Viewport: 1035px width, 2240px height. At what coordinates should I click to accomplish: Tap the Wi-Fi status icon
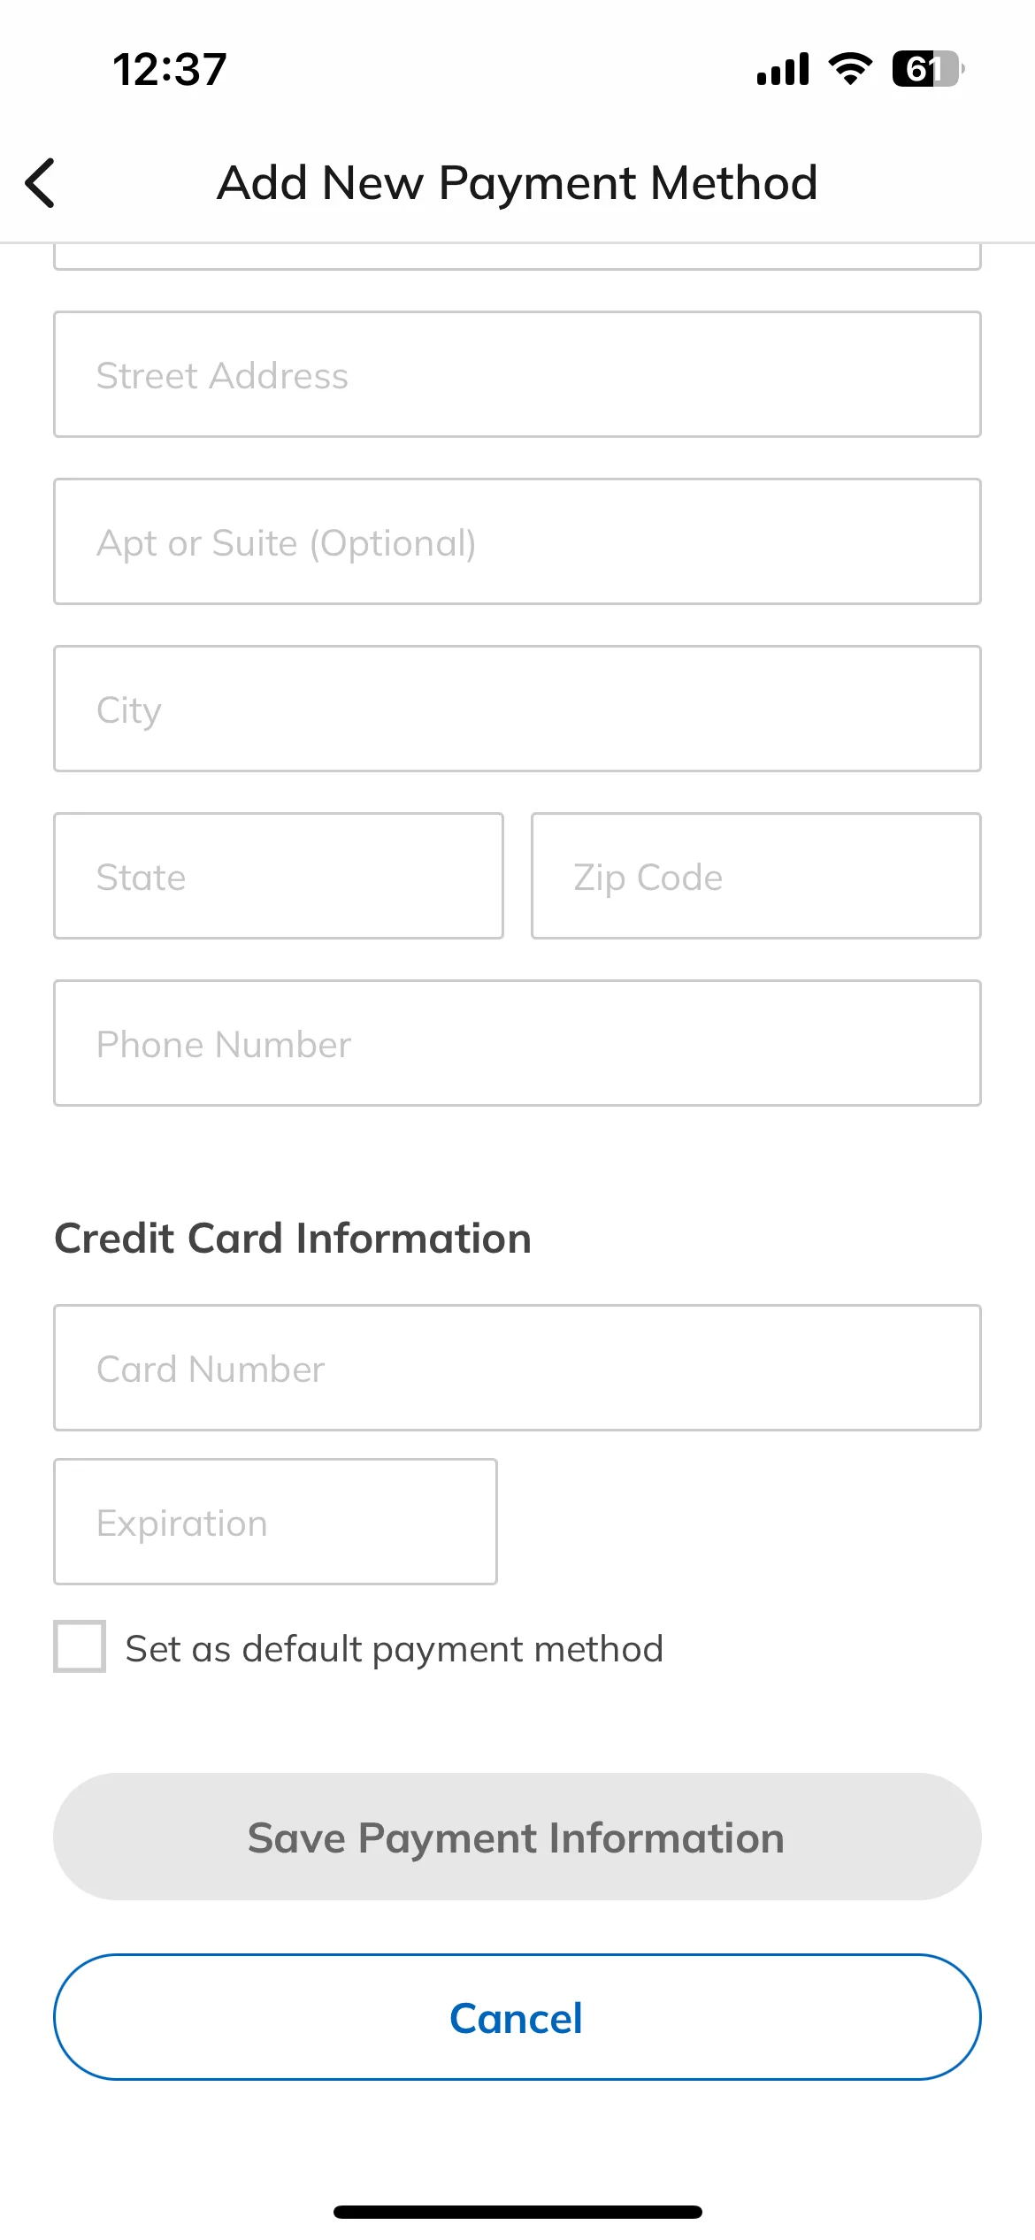click(x=850, y=69)
